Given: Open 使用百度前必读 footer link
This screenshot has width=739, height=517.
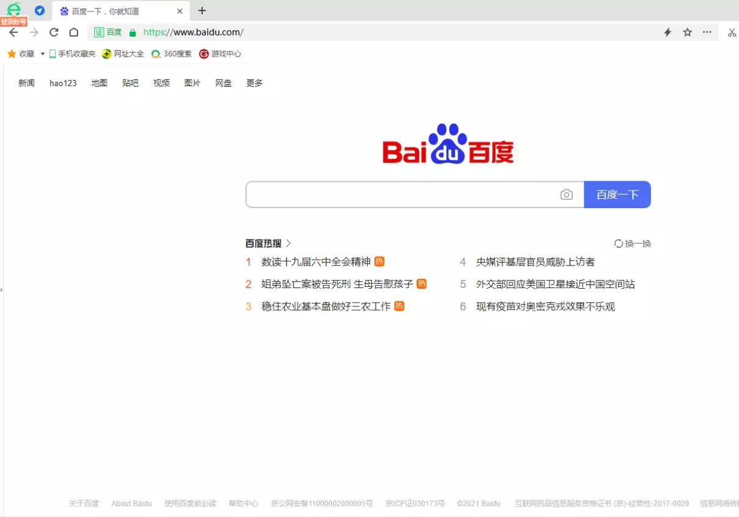Looking at the screenshot, I should (x=191, y=504).
